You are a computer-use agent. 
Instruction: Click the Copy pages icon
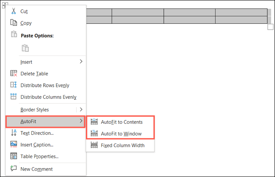pyautogui.click(x=13, y=23)
